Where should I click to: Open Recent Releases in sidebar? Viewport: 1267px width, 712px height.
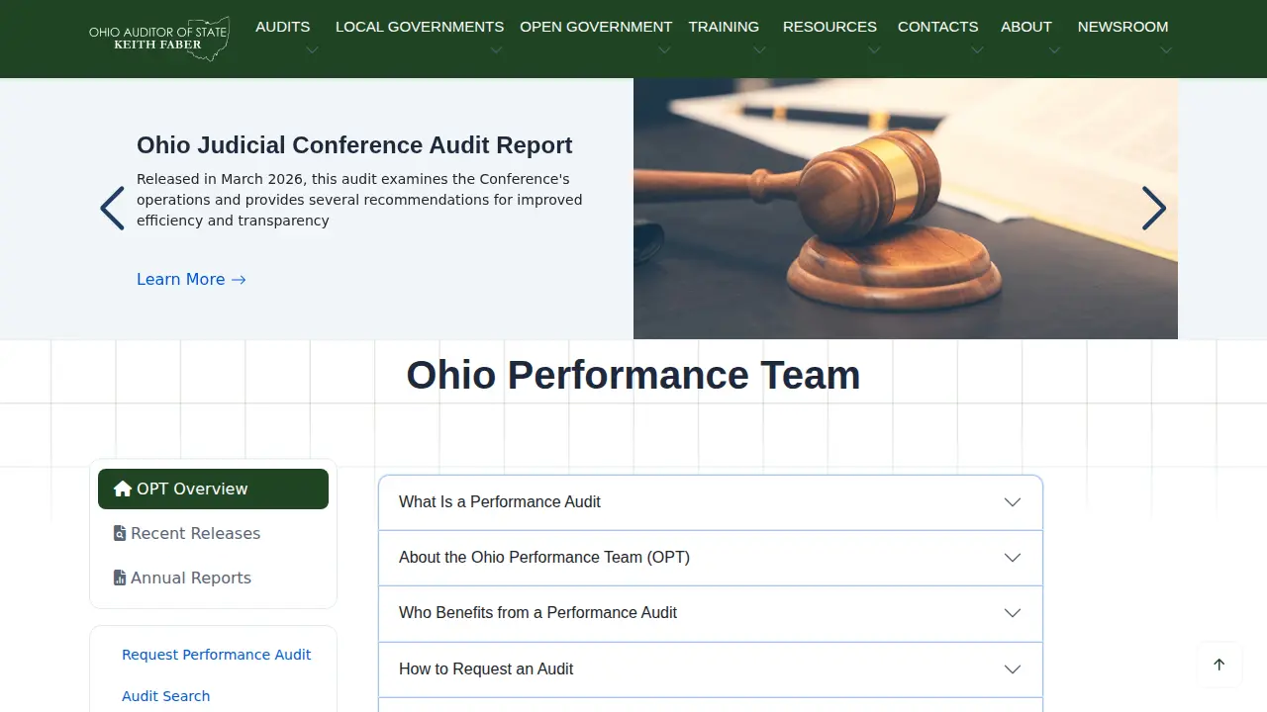tap(213, 533)
